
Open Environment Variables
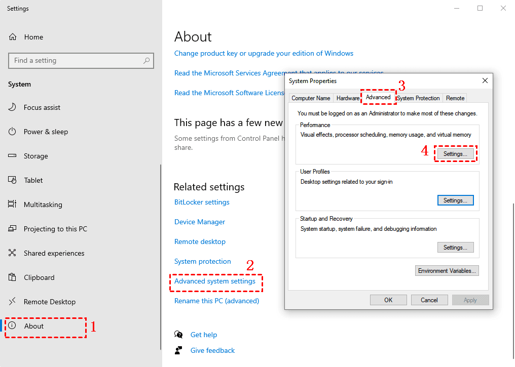pyautogui.click(x=447, y=270)
